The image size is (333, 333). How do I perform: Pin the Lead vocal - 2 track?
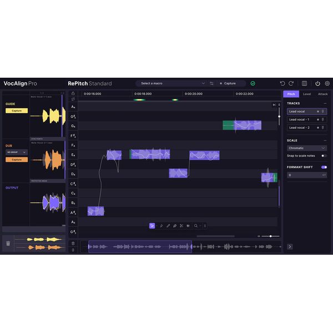pos(323,128)
